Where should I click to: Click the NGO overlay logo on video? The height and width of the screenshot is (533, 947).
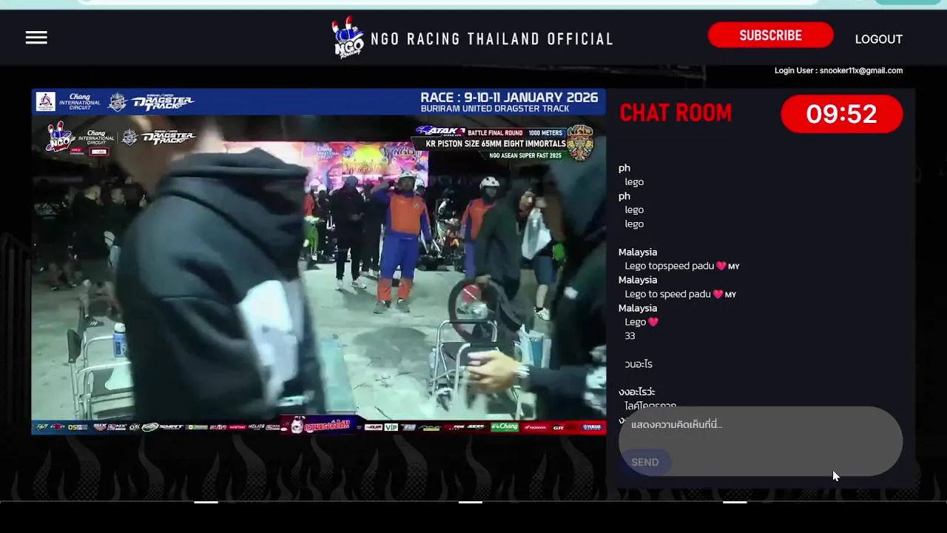pos(60,138)
